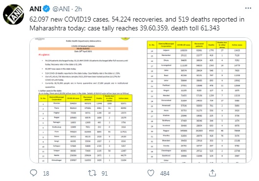Open the left bulletin image with Mumbai table

[85, 100]
